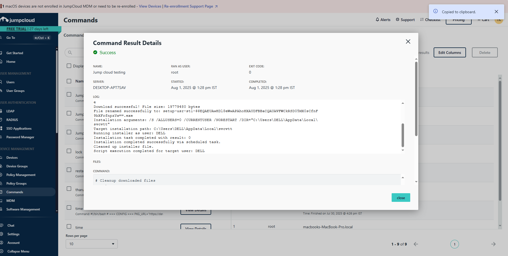508x256 pixels.
Task: Check the resta command row checkbox
Action: click(69, 170)
